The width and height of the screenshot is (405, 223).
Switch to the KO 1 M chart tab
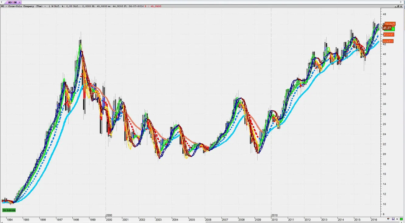12,2
